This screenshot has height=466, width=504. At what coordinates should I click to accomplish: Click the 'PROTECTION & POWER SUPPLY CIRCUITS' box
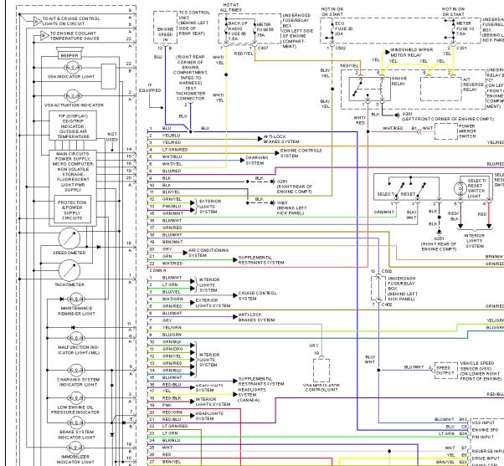click(72, 209)
